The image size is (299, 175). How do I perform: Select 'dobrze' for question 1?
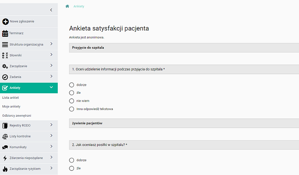point(72,85)
